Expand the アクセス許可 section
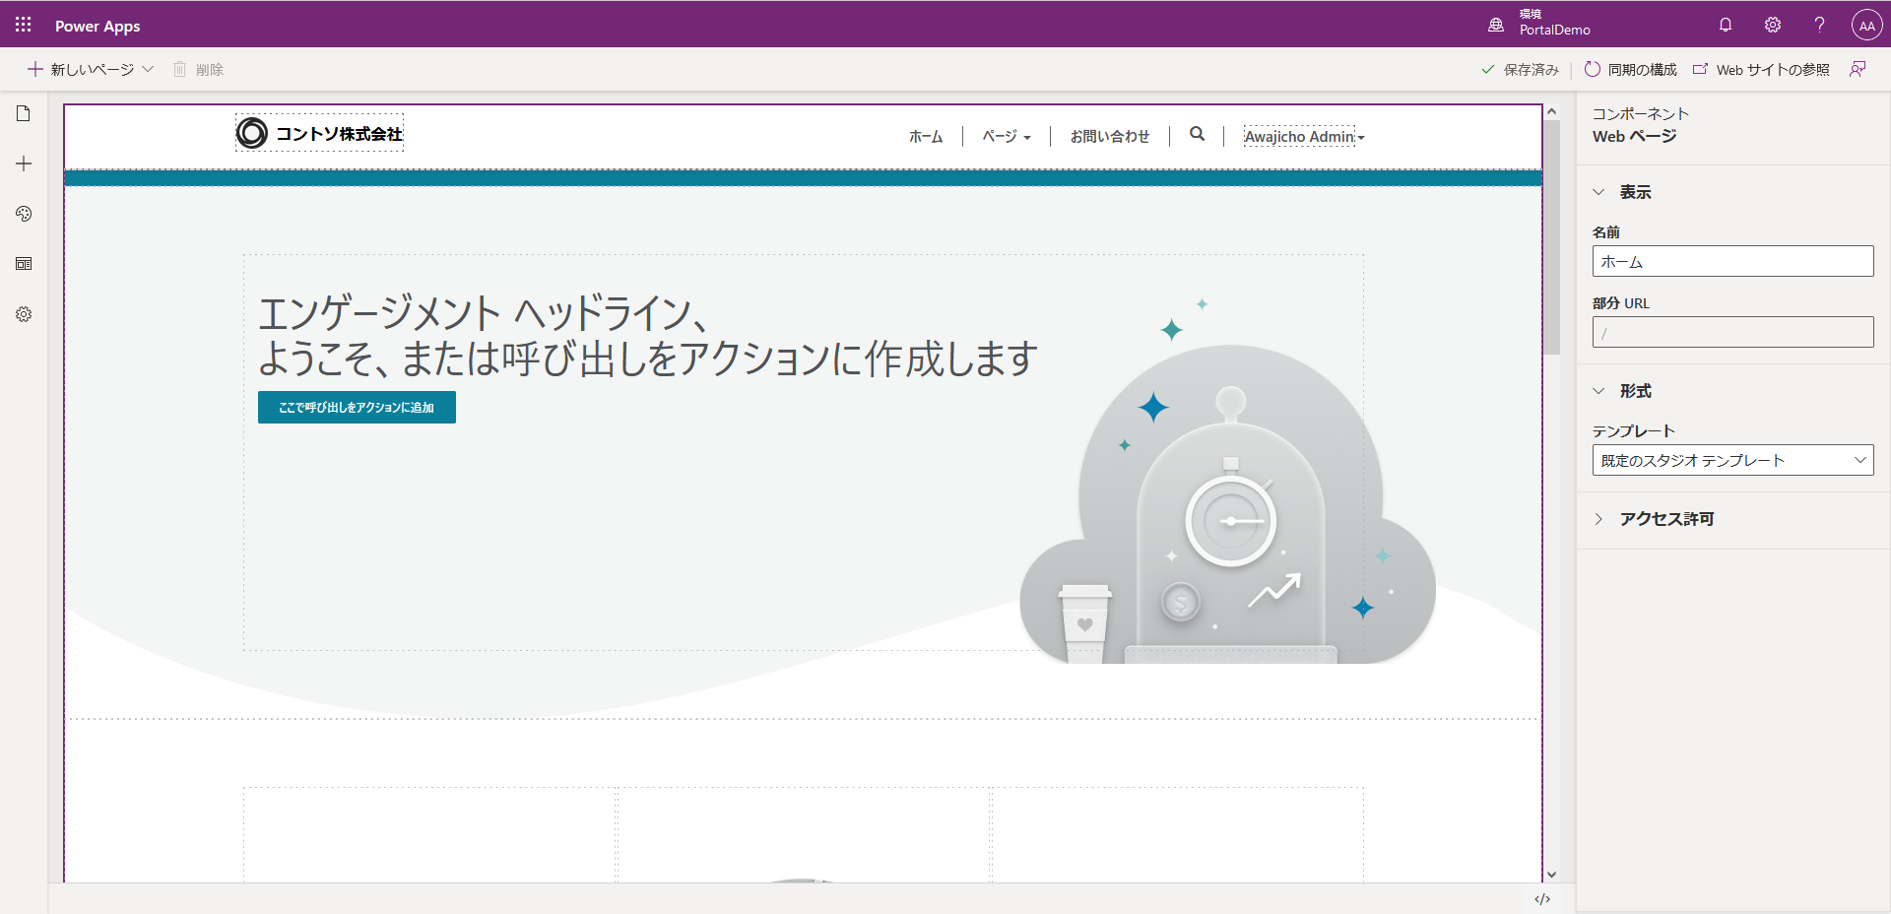This screenshot has height=914, width=1891. (x=1666, y=519)
